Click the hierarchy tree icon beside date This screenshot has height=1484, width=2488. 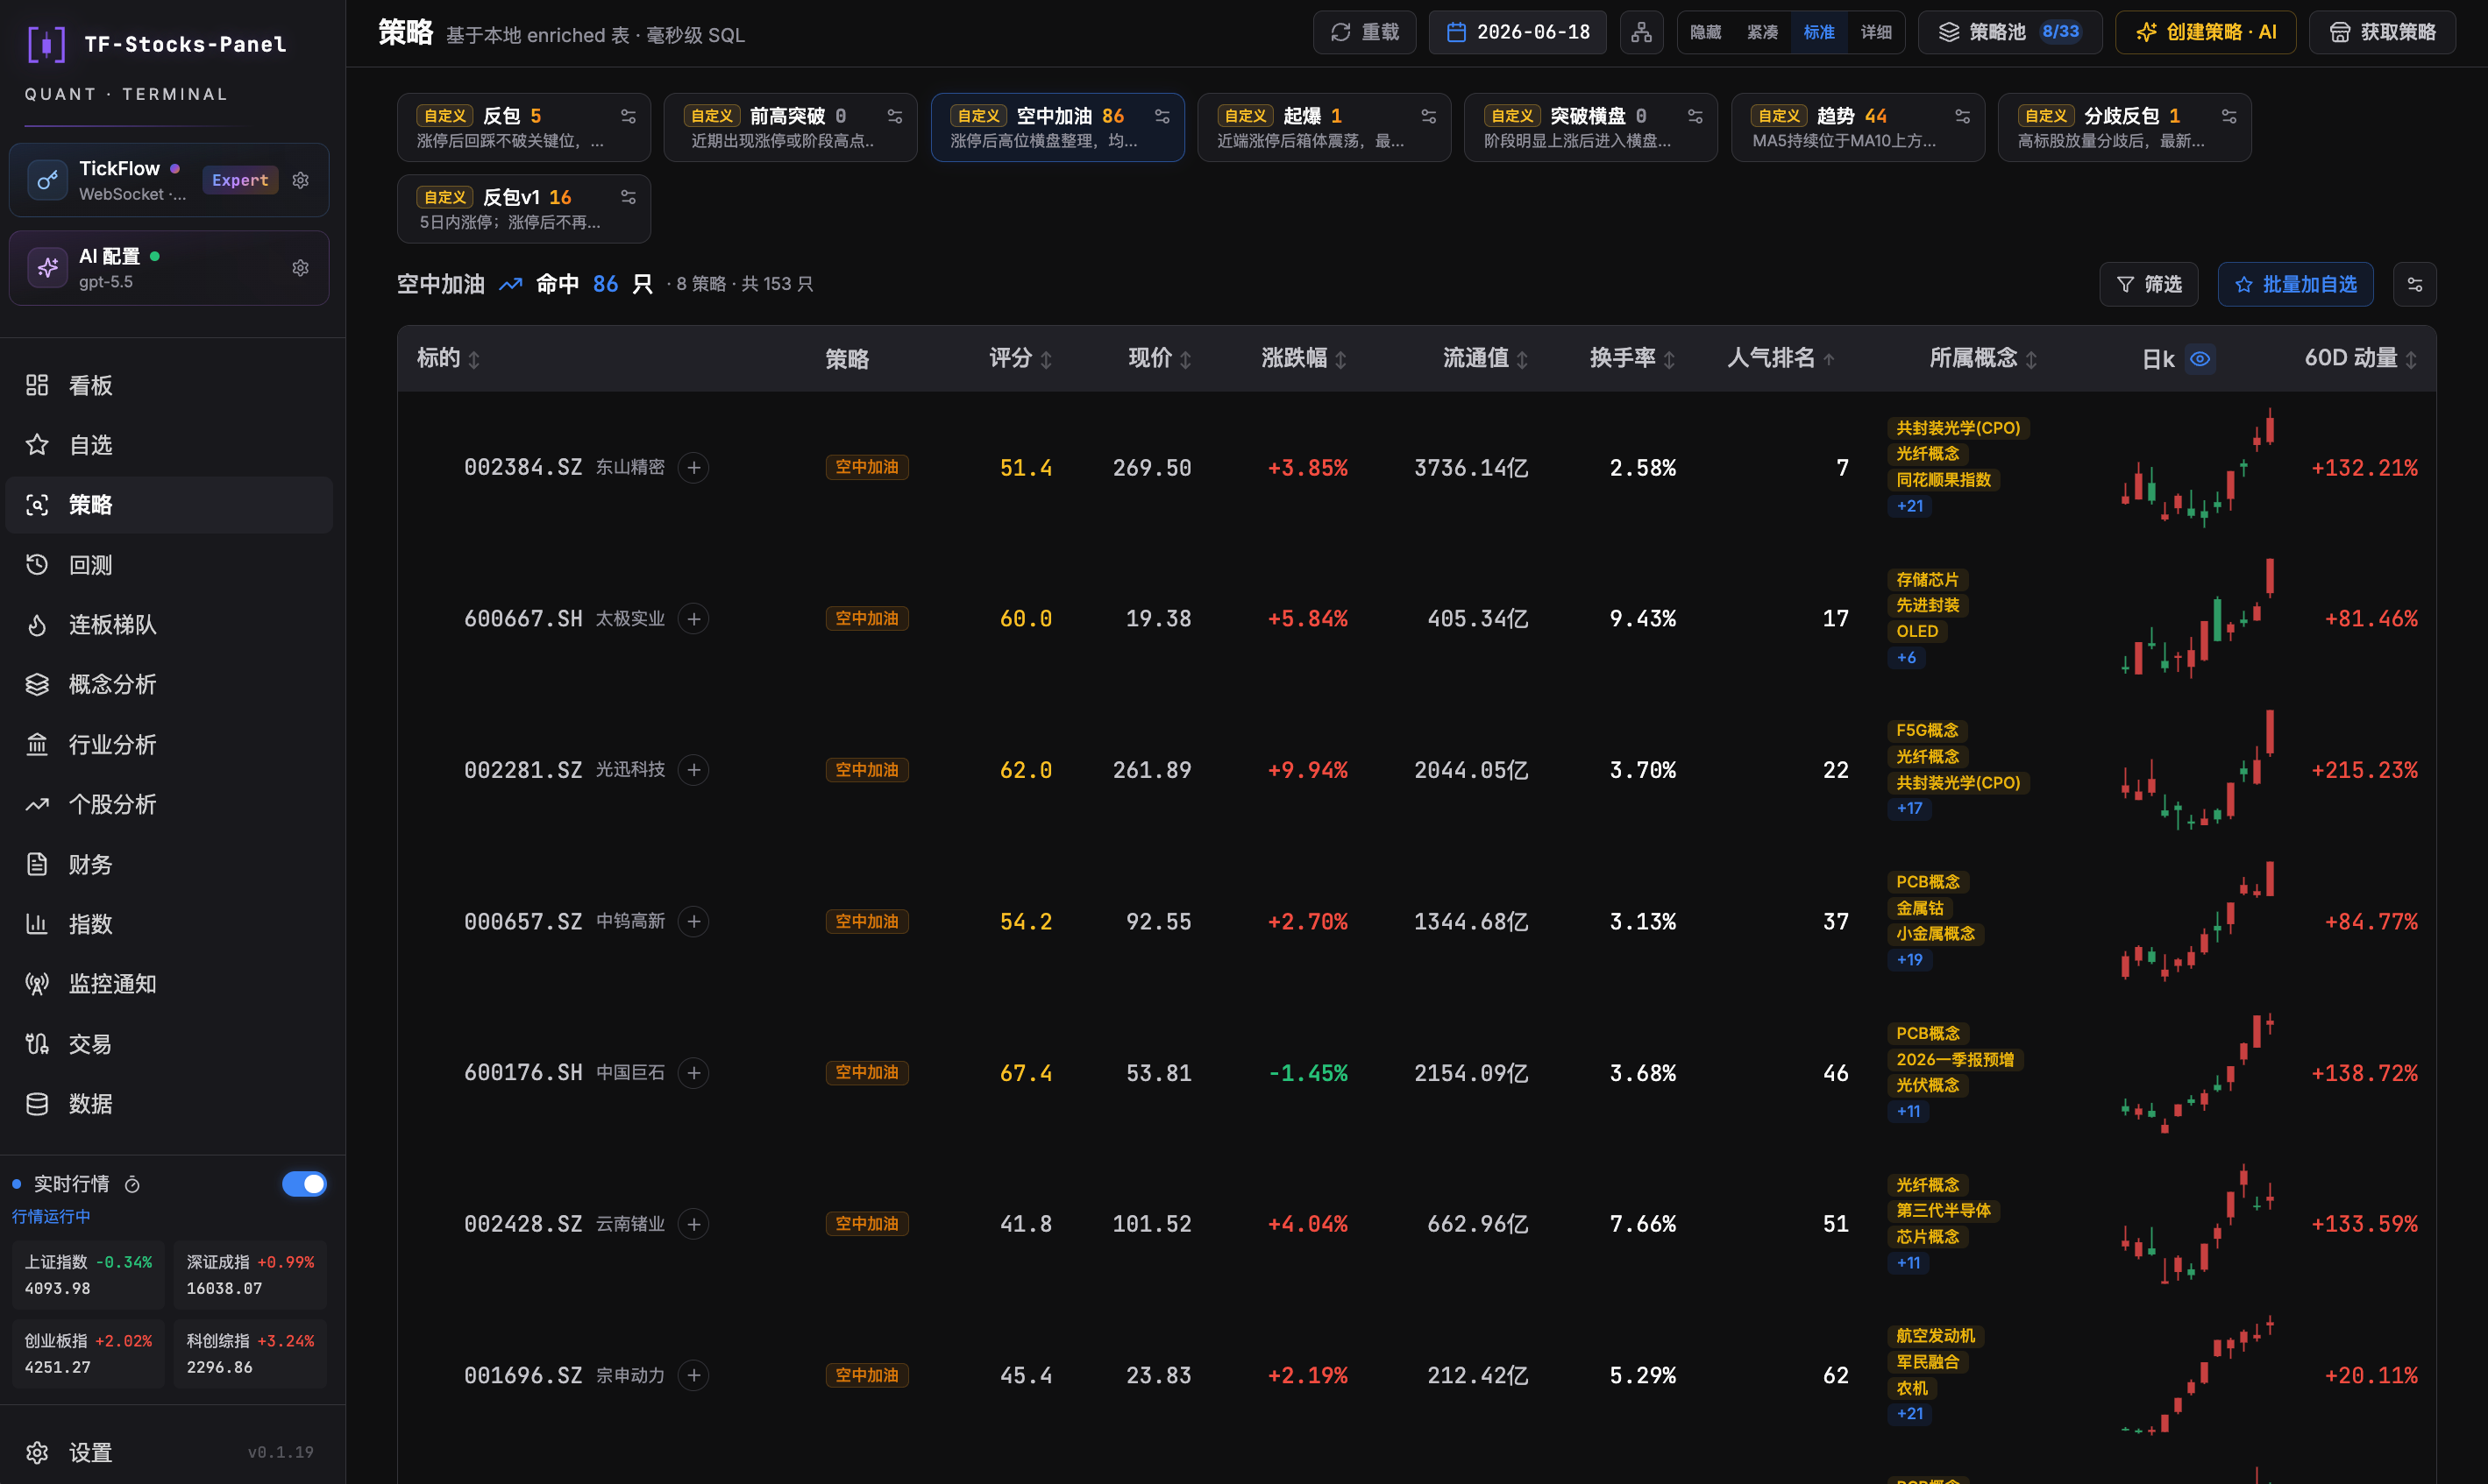point(1640,32)
